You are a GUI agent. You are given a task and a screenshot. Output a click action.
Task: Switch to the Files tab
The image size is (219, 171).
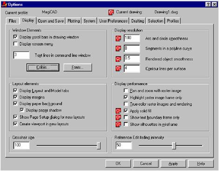point(13,21)
